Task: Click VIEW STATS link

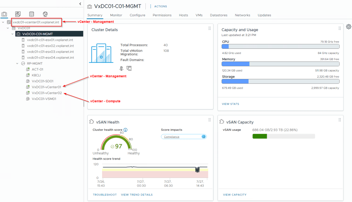Action: 231,104
